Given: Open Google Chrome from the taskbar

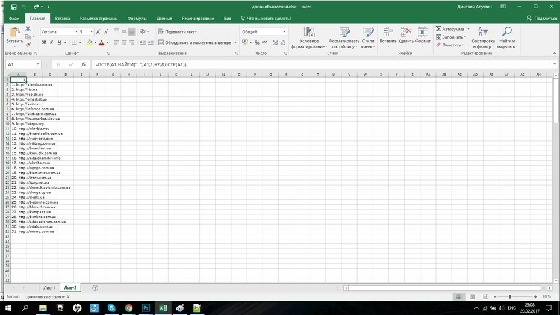Looking at the screenshot, I should point(129,308).
